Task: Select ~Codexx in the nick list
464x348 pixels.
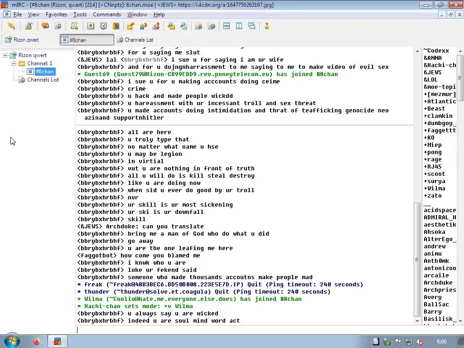Action: tap(436, 51)
